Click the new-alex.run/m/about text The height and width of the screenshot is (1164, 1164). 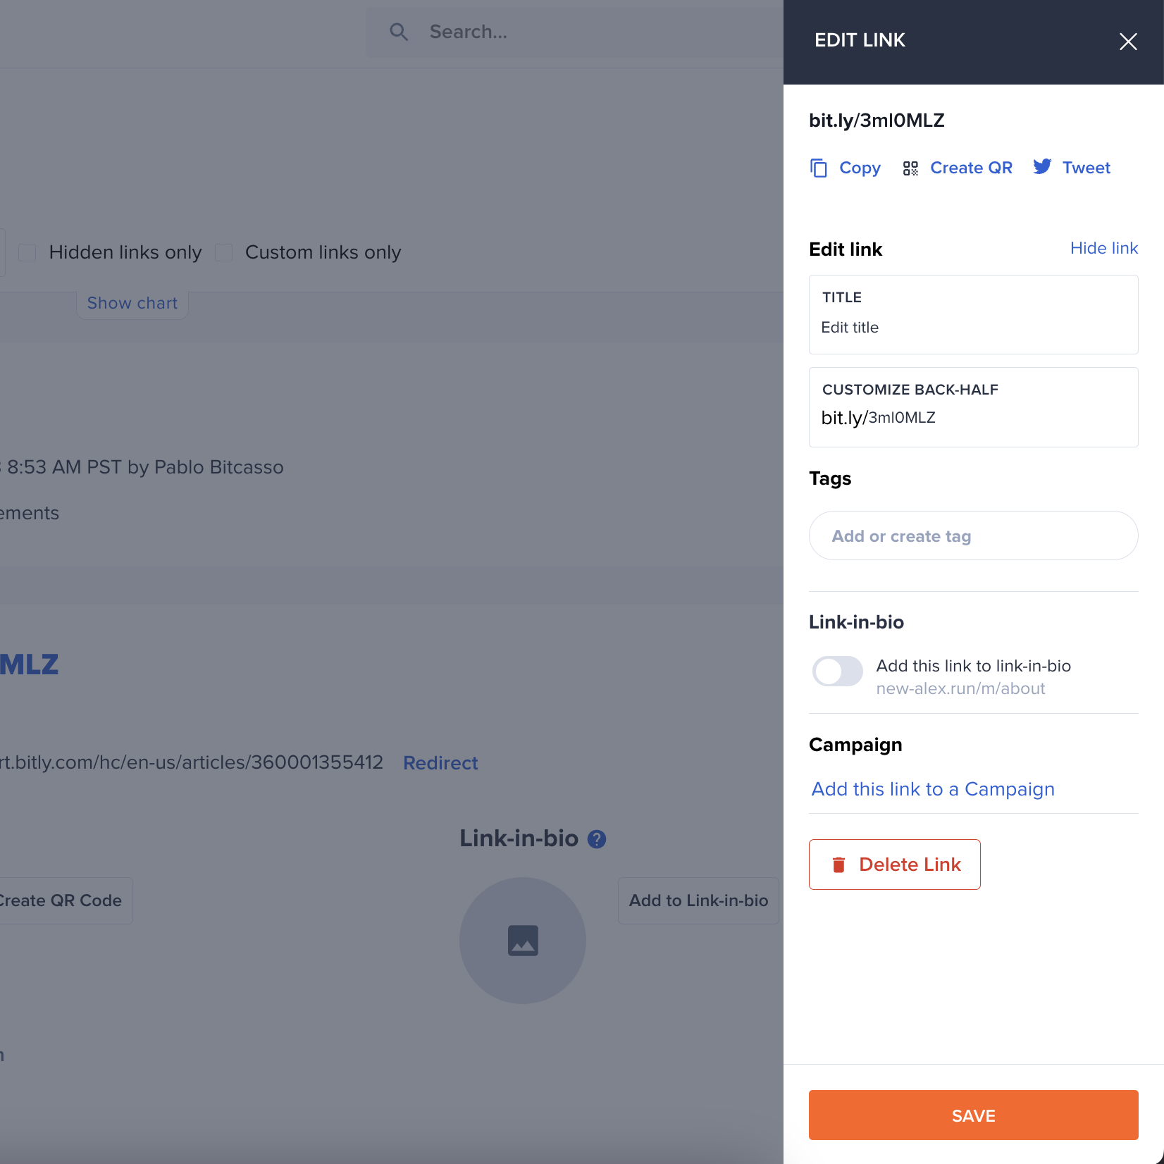(960, 688)
